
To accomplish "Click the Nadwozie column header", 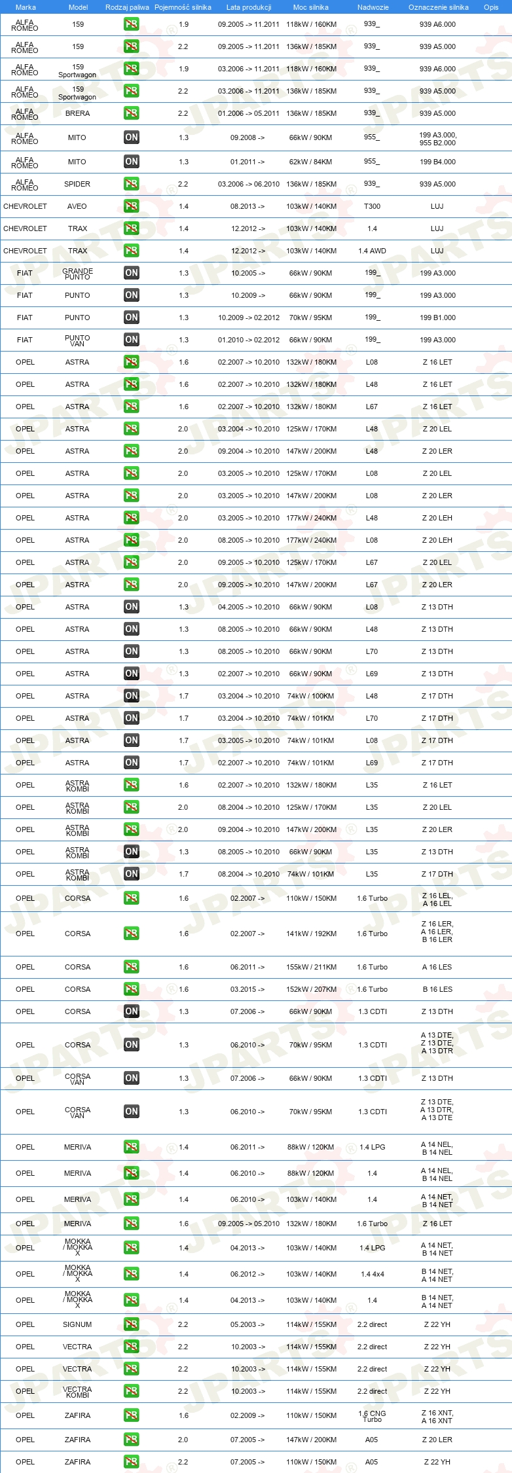I will click(373, 7).
